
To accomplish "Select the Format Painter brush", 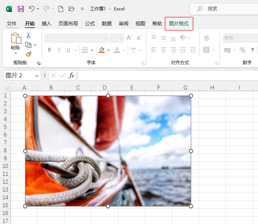I will point(28,54).
